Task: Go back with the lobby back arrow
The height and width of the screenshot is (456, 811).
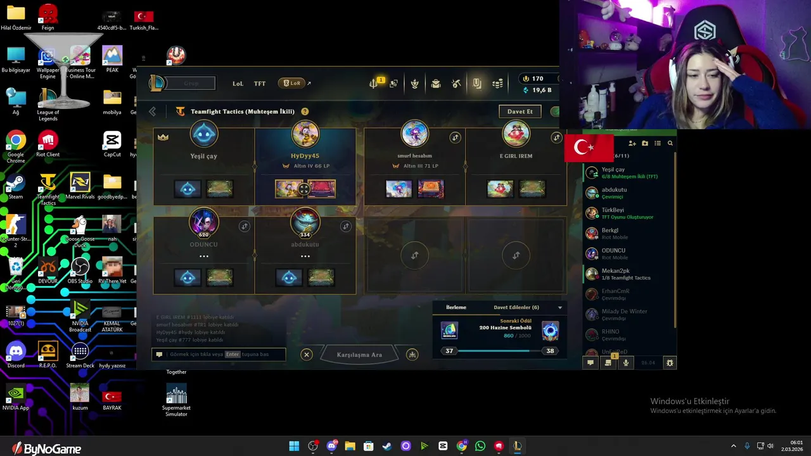Action: (x=152, y=111)
